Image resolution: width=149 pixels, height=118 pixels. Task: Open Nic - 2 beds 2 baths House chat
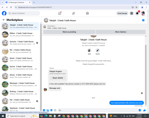tap(20, 51)
